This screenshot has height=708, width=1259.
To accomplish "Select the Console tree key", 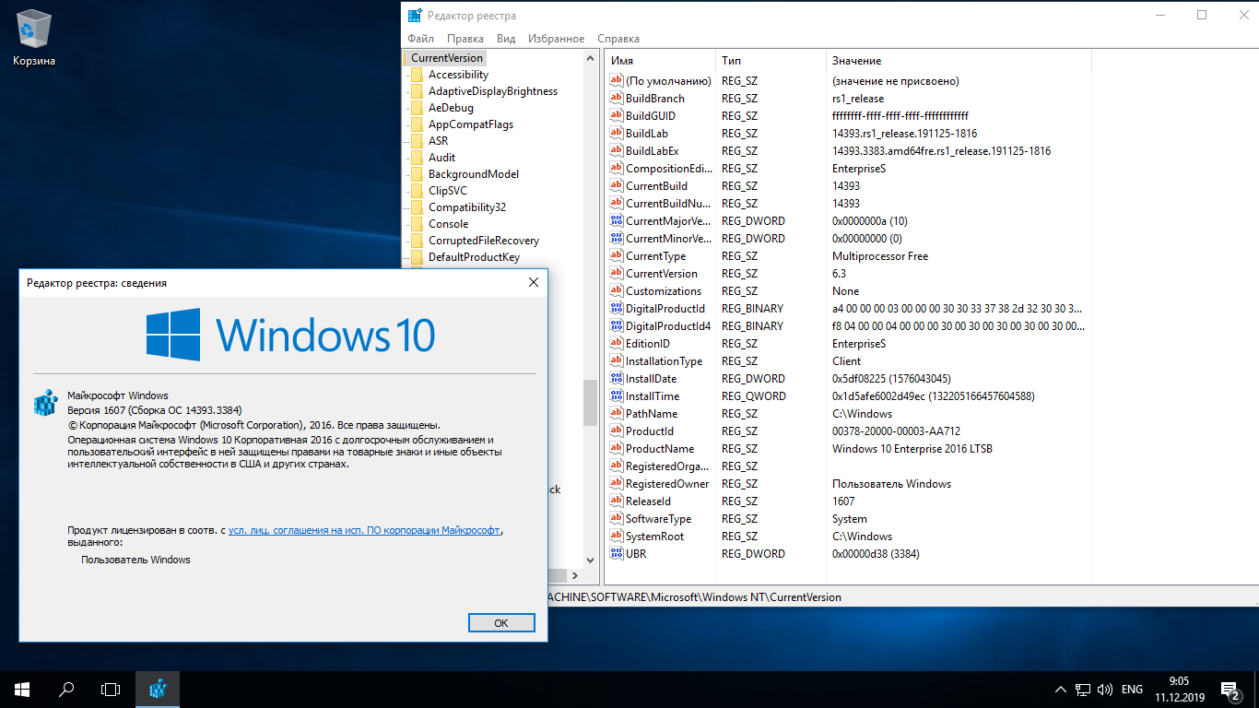I will pyautogui.click(x=448, y=224).
